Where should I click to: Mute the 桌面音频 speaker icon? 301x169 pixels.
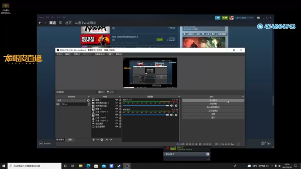172,115
